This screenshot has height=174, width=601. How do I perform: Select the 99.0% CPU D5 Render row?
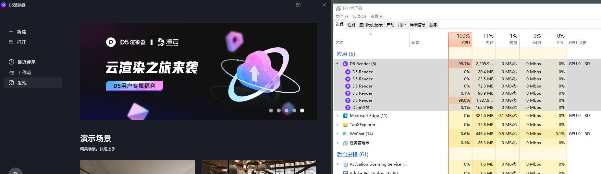(x=467, y=100)
